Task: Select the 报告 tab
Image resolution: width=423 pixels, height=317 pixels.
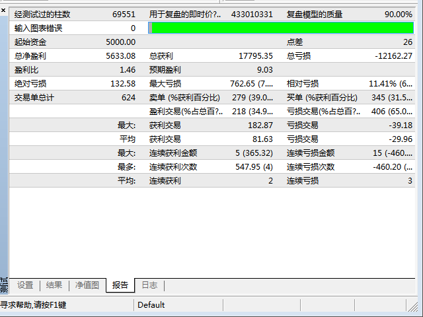Action: 120,285
